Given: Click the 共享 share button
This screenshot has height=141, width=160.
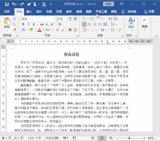Looking at the screenshot, I should (x=149, y=12).
